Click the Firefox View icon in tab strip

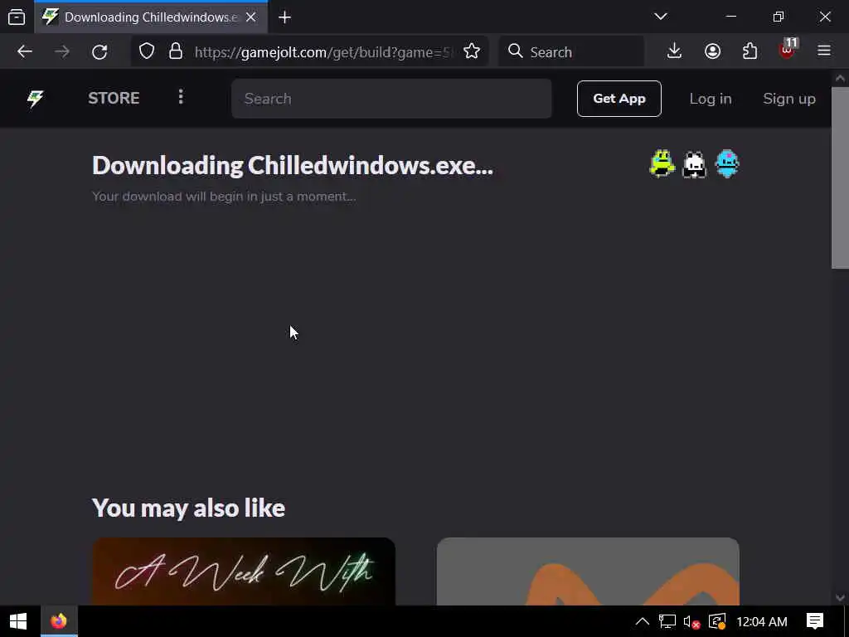17,17
